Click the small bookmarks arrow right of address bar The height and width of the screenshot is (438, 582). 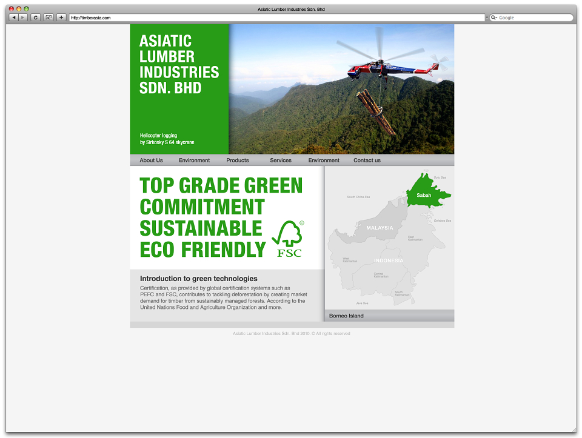[x=487, y=18]
